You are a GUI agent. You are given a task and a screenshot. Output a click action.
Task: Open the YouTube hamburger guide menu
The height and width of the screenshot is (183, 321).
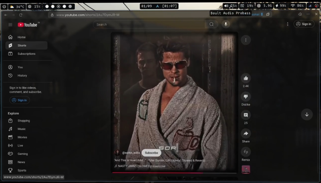[10, 25]
